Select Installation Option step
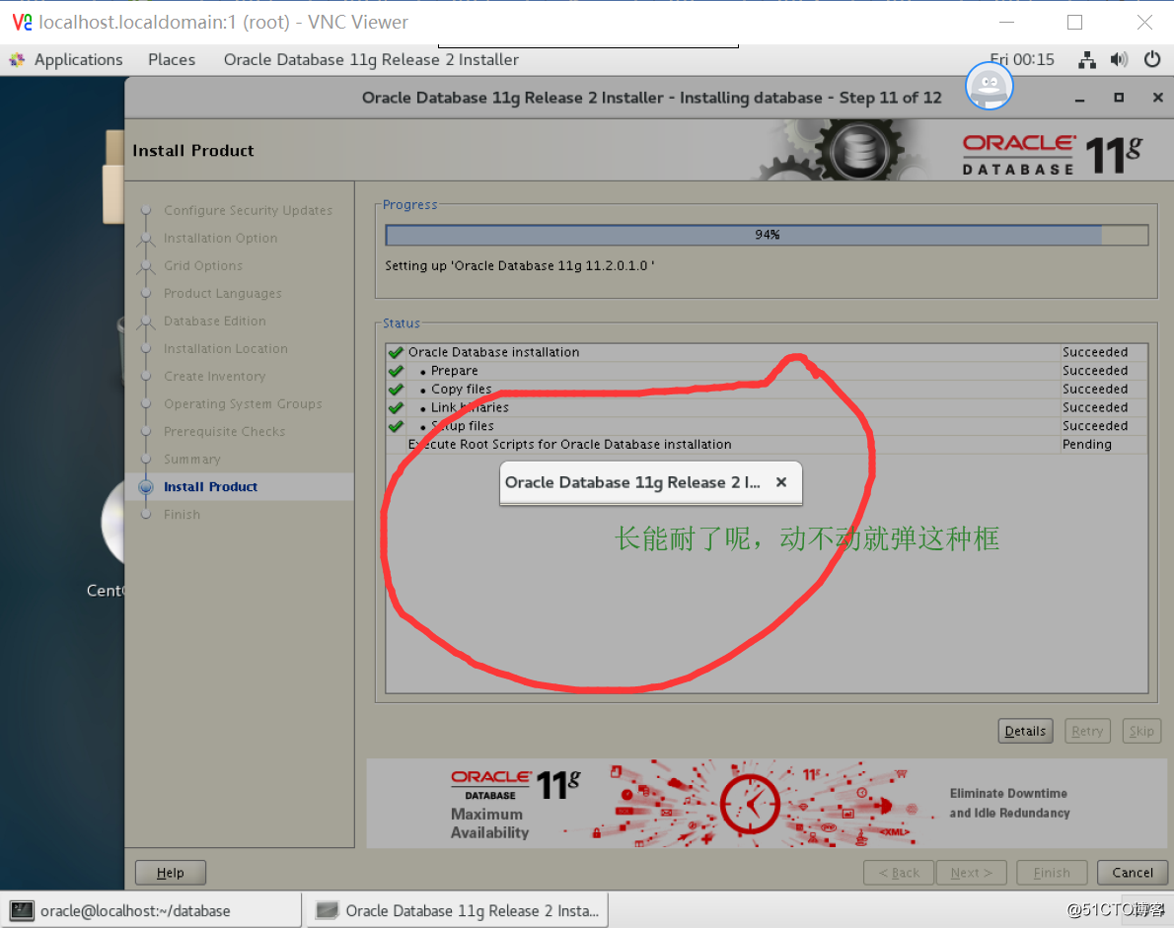 tap(220, 238)
